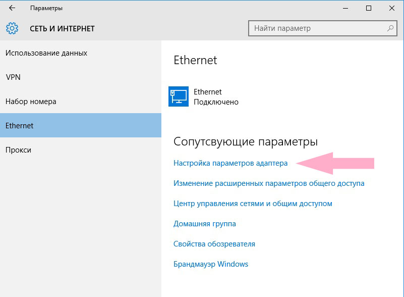
Task: Click the blue Ethernet adapter icon
Action: click(x=179, y=96)
